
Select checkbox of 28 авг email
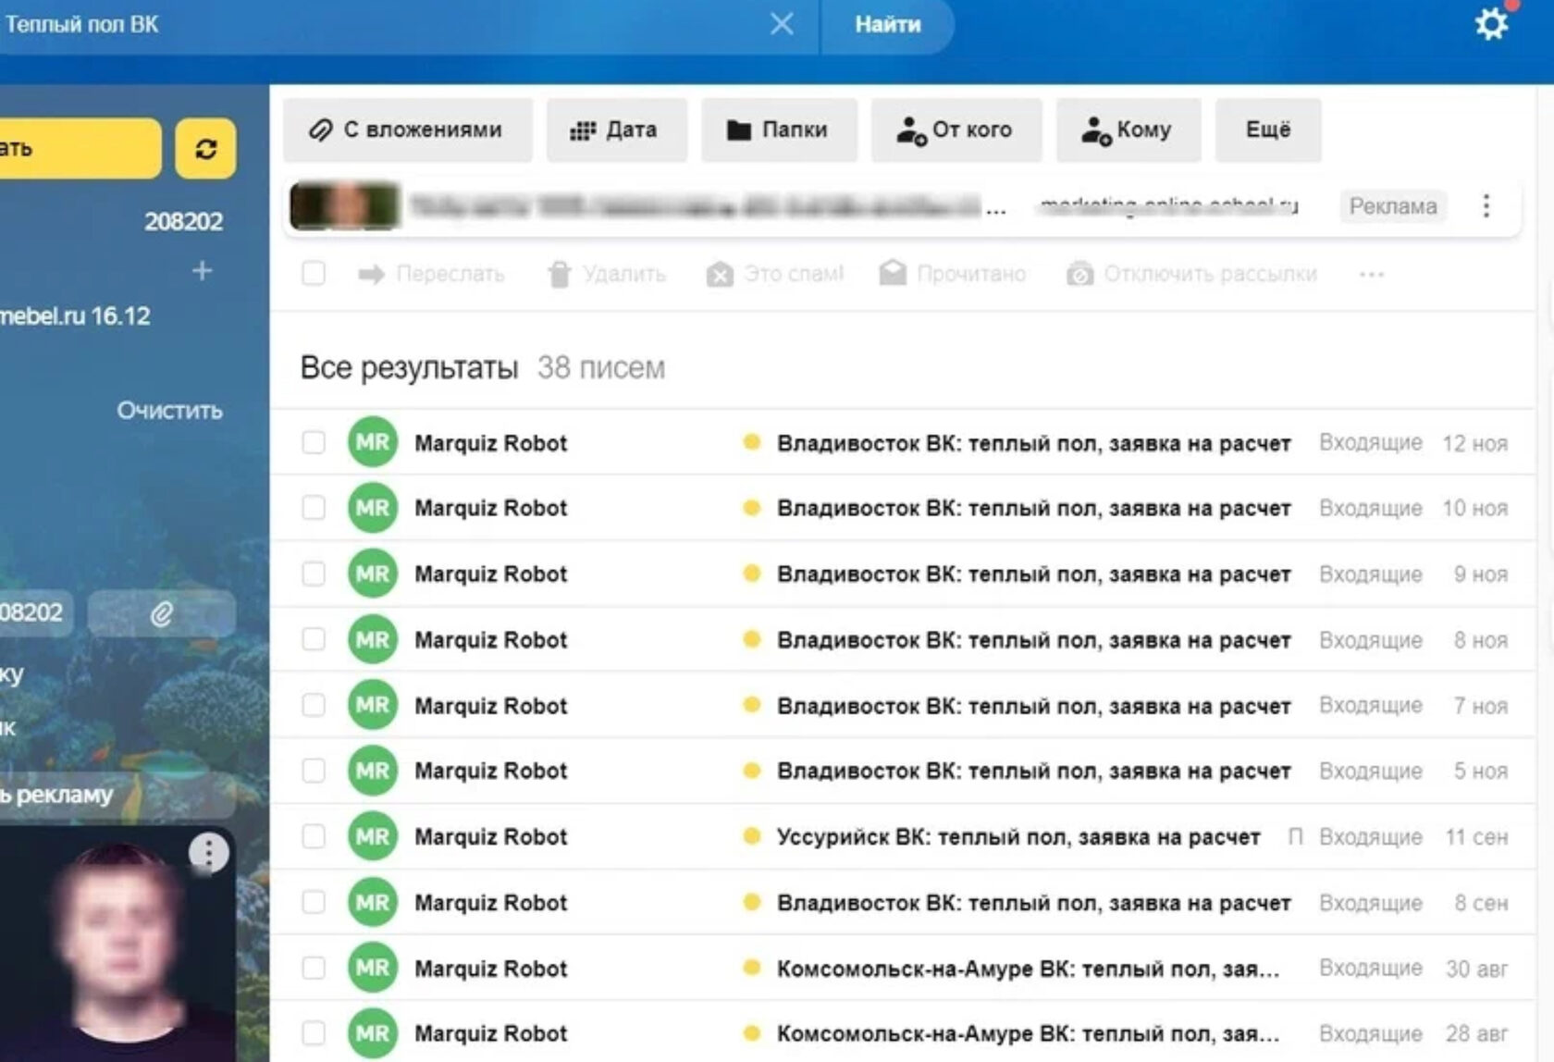point(314,1033)
